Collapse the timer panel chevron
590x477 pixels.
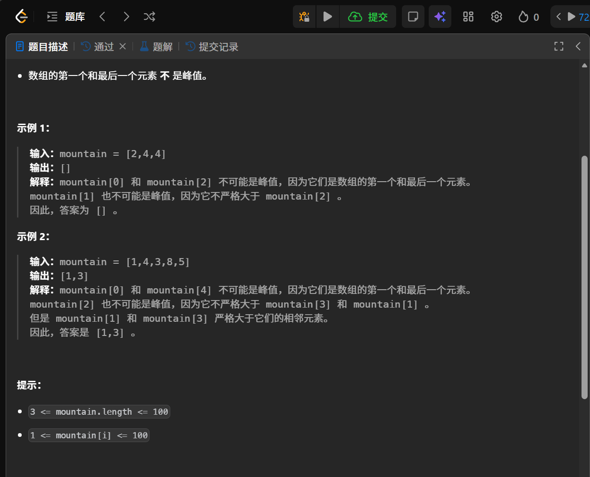(558, 17)
